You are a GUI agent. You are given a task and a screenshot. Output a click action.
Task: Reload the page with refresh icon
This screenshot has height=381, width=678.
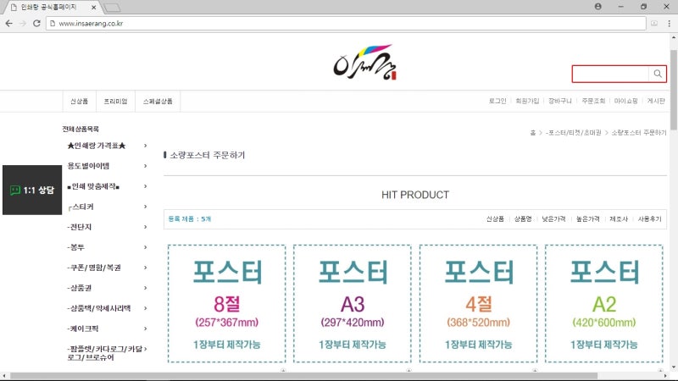click(36, 24)
